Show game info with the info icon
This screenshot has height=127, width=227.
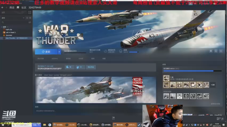click(216, 51)
